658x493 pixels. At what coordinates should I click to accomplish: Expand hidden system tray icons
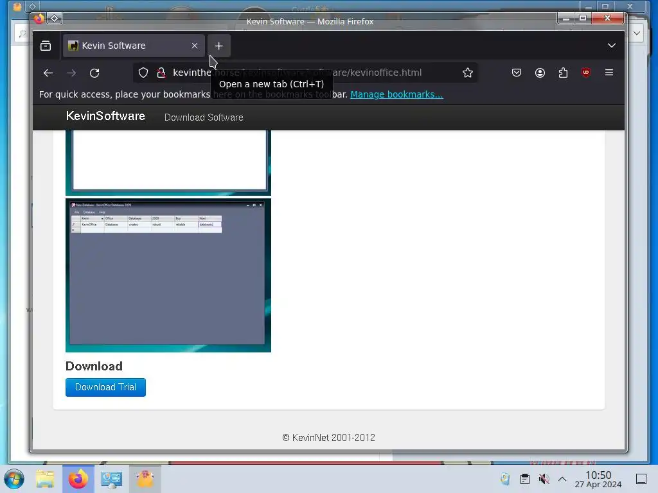[x=562, y=479]
